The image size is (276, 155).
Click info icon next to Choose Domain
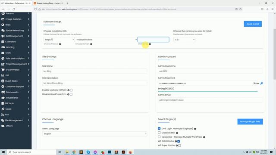(91, 44)
